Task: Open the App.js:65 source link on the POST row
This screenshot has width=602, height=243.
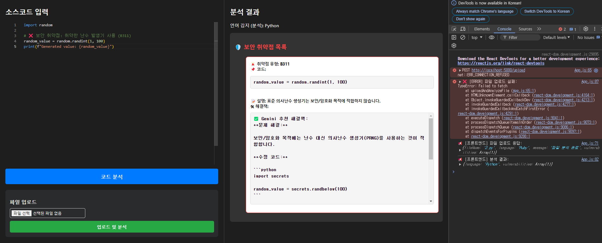Action: 583,70
